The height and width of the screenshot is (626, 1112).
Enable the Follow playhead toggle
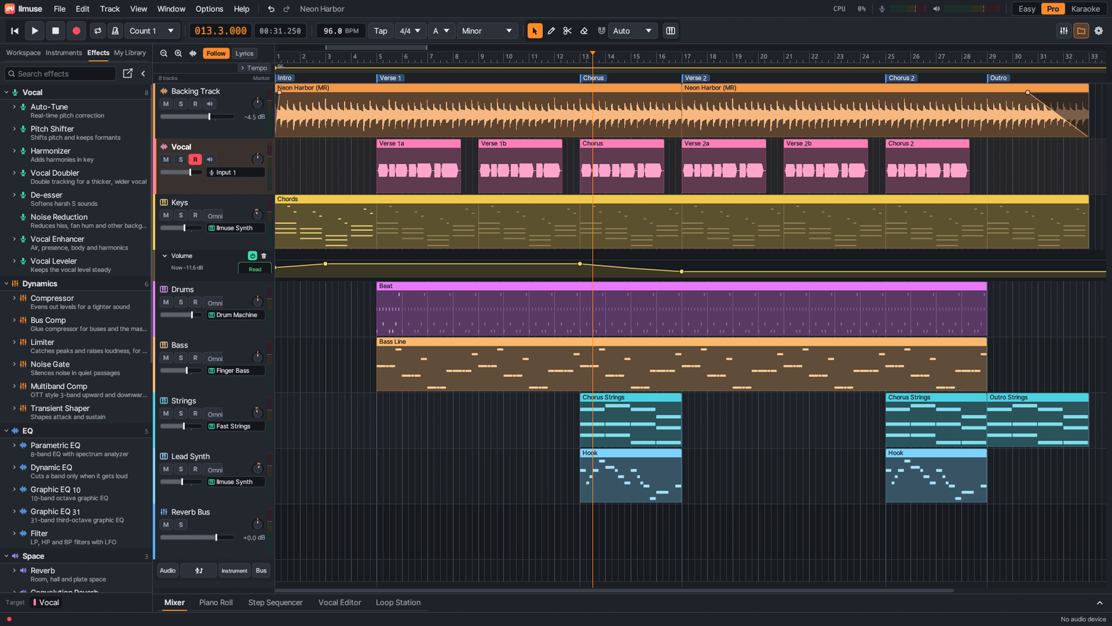pyautogui.click(x=216, y=54)
